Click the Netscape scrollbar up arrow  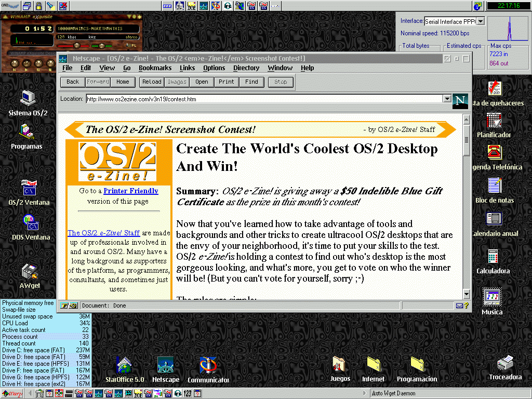click(466, 119)
